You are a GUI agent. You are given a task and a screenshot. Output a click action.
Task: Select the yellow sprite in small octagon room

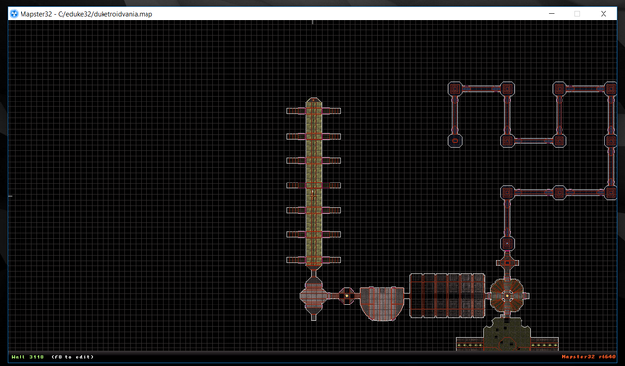pos(347,296)
